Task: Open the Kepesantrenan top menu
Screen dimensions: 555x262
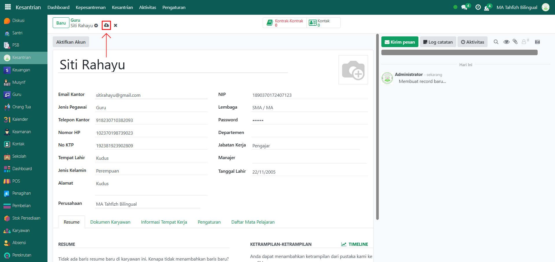Action: point(91,8)
